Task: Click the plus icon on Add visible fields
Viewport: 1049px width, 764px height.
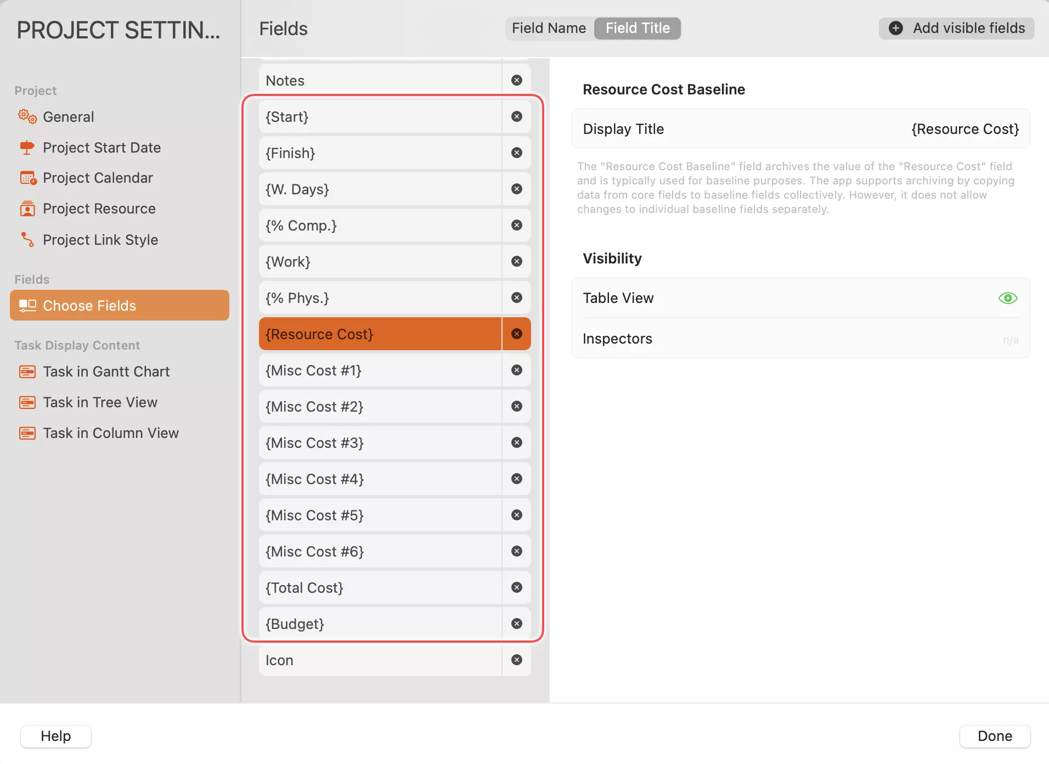Action: 896,28
